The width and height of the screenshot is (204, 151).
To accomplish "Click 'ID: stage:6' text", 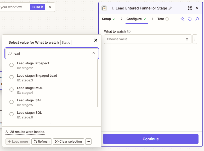I will (25, 117).
